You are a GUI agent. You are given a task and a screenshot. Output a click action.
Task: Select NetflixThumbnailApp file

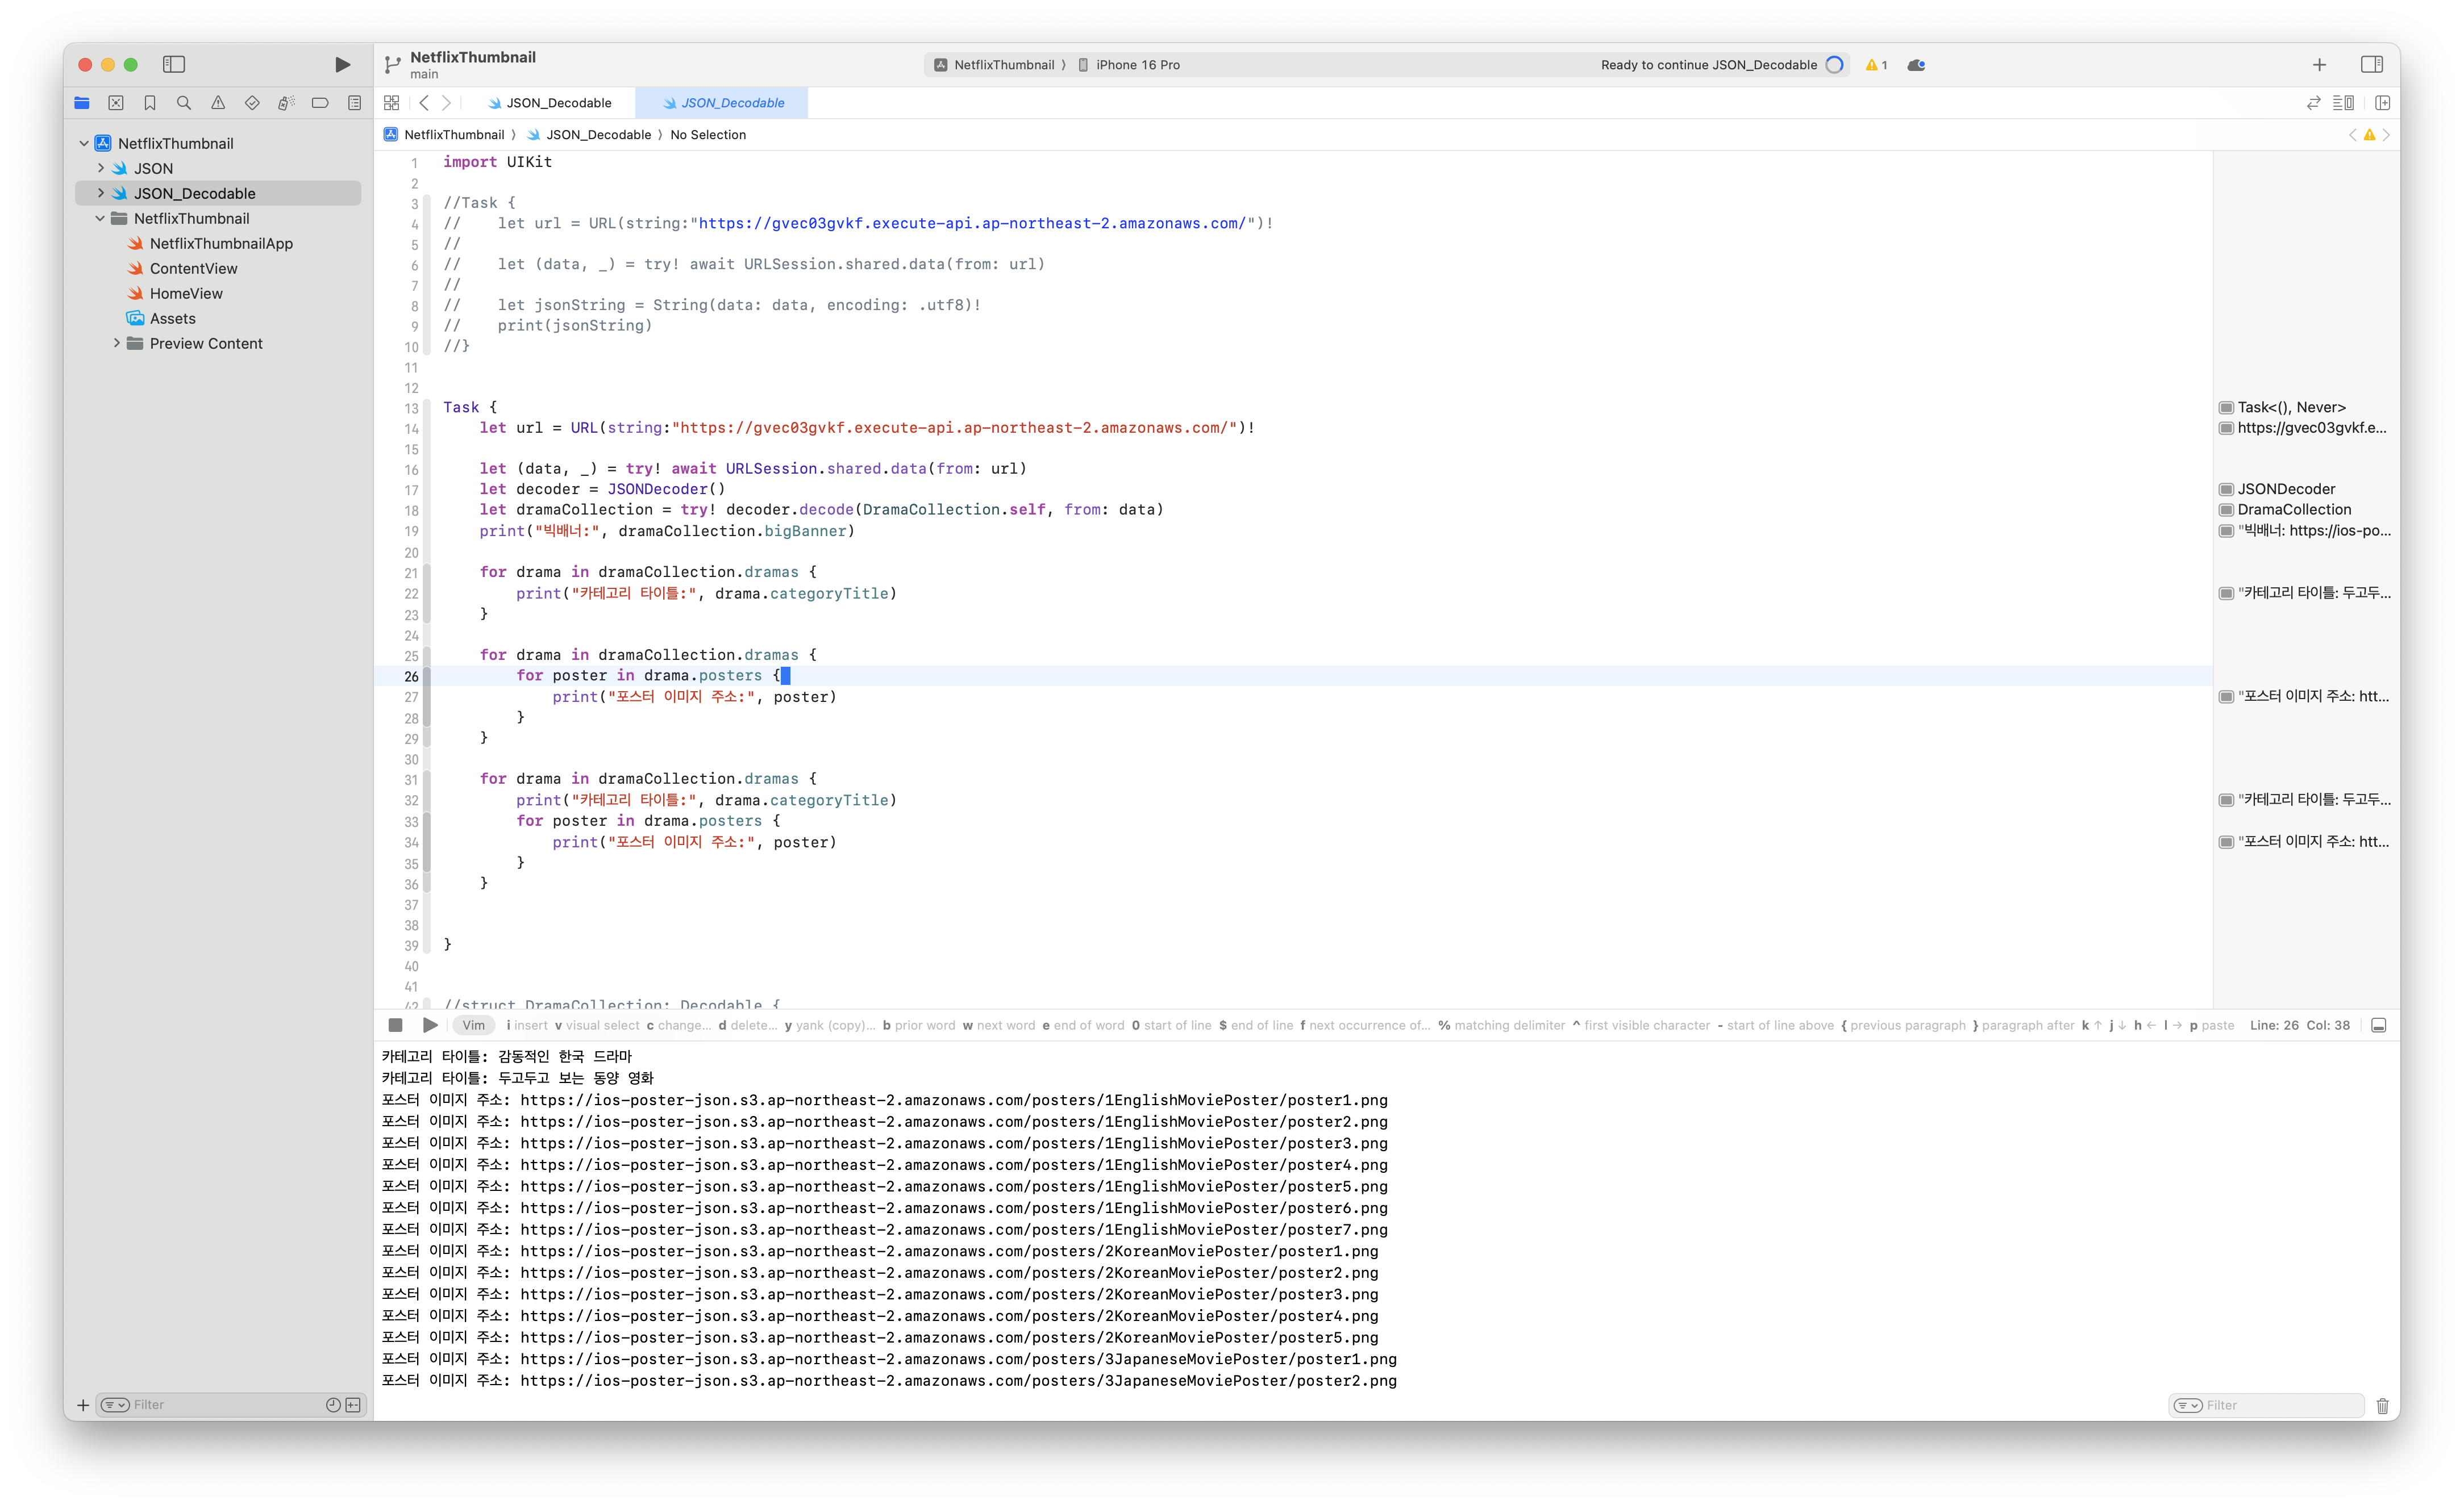coord(221,243)
